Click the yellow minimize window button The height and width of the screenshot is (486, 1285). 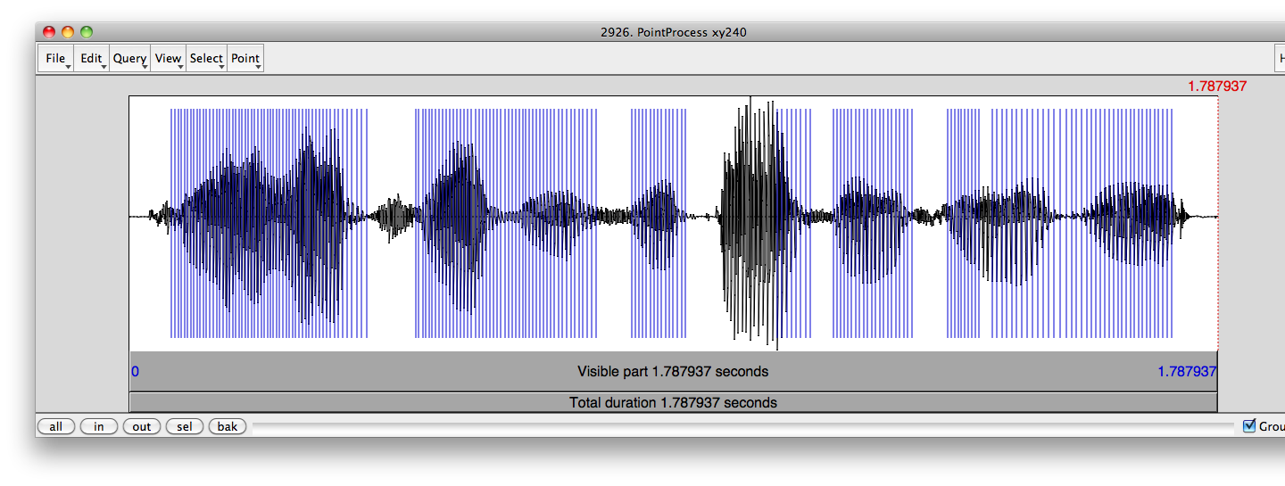(x=68, y=32)
